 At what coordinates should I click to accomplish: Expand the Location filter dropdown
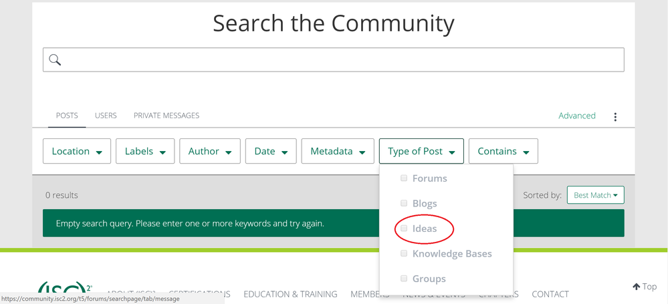click(77, 152)
